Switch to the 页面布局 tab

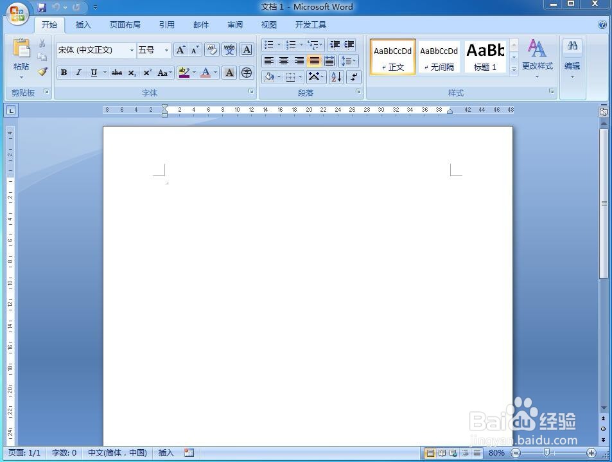pos(125,25)
